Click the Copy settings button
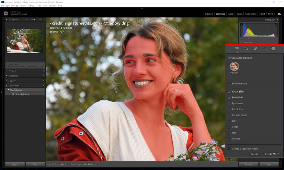This screenshot has width=284, height=170. tap(15, 164)
